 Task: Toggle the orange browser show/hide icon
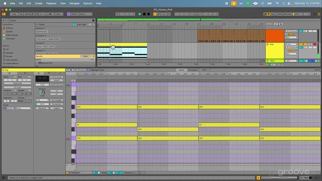pos(4,14)
